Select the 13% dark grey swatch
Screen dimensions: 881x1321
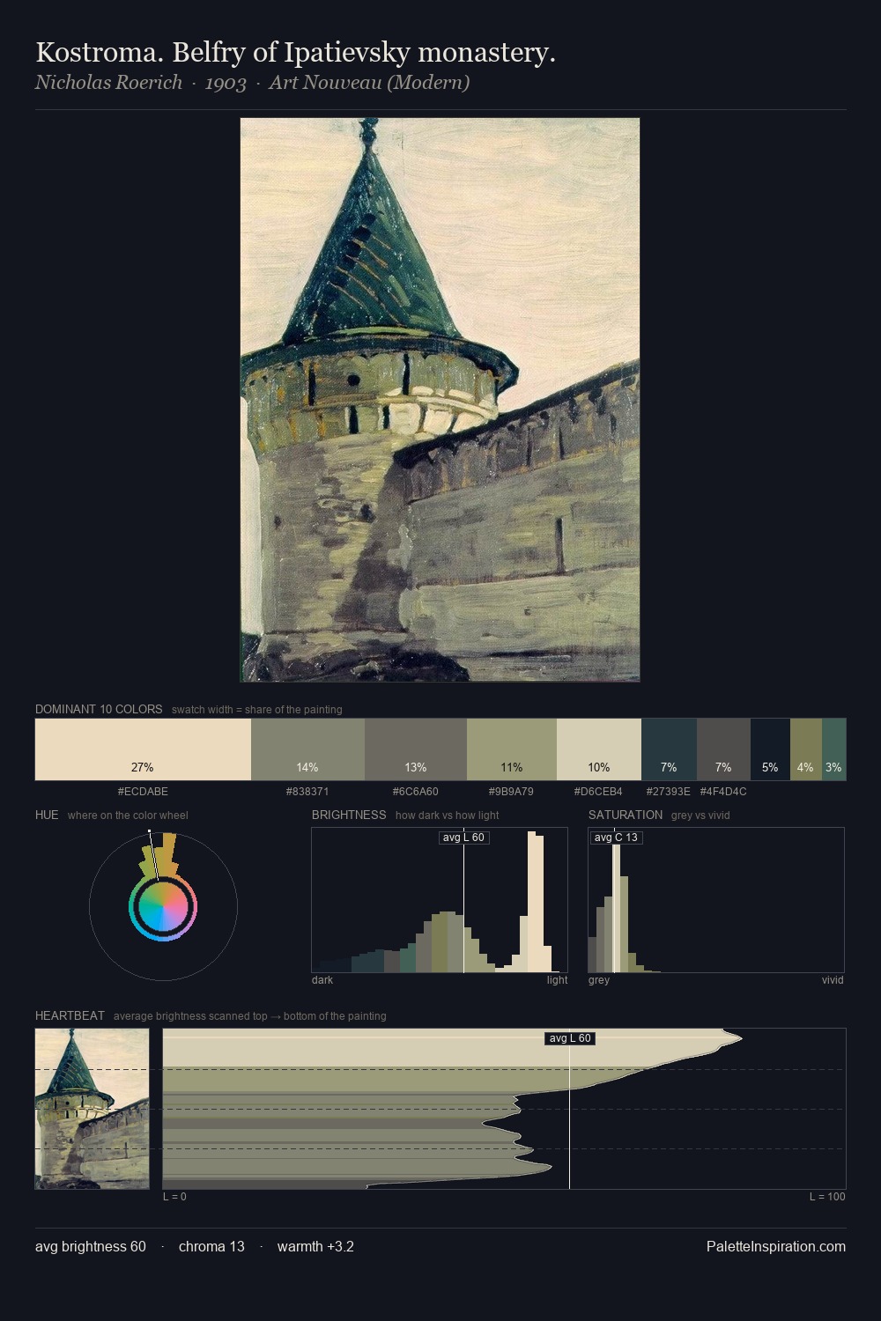415,749
